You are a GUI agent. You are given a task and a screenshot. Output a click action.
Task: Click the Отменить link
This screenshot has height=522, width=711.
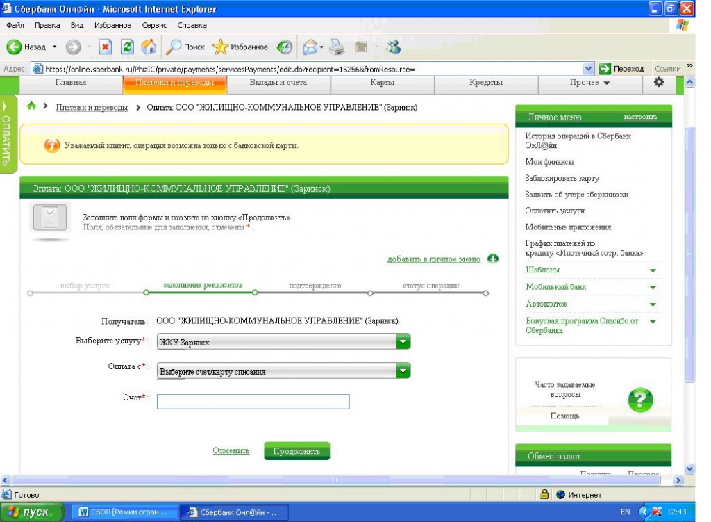click(231, 450)
